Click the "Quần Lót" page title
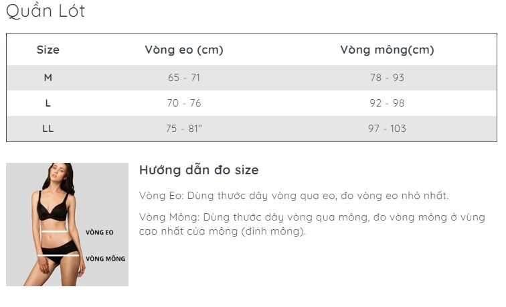The height and width of the screenshot is (307, 506). point(46,11)
